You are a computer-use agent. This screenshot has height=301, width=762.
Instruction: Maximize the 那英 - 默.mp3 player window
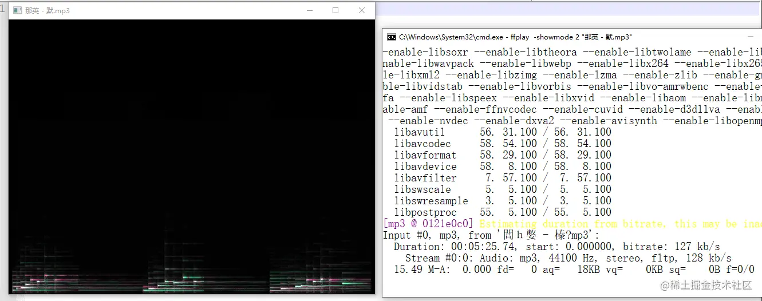pyautogui.click(x=335, y=10)
